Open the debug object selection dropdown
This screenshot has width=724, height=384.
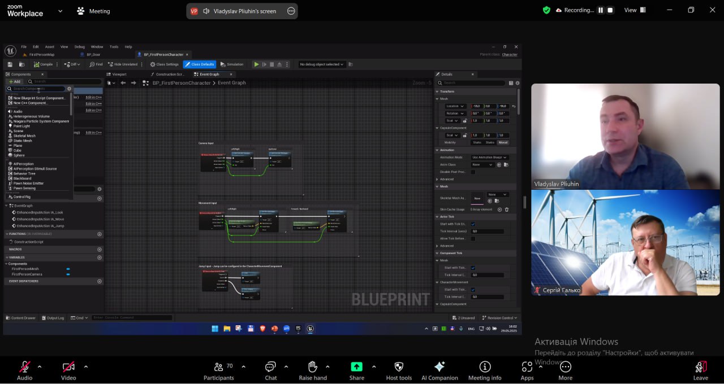click(322, 64)
